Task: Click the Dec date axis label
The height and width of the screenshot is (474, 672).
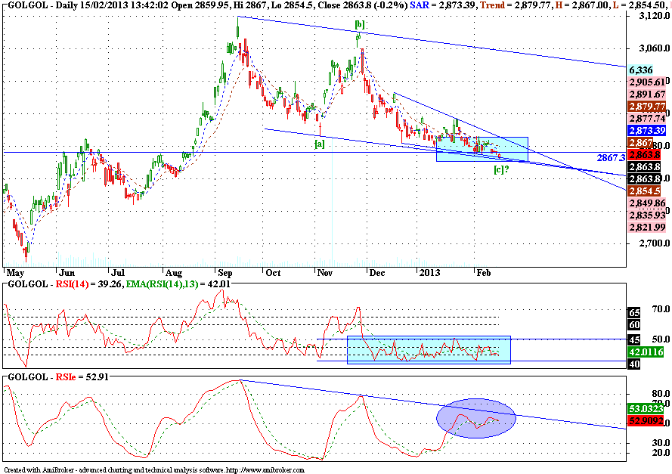Action: (377, 273)
